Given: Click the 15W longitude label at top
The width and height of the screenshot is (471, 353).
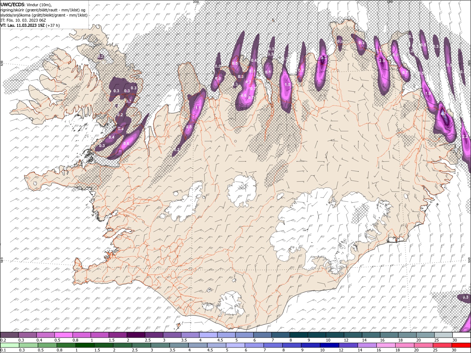Looking at the screenshot, I should [390, 1].
